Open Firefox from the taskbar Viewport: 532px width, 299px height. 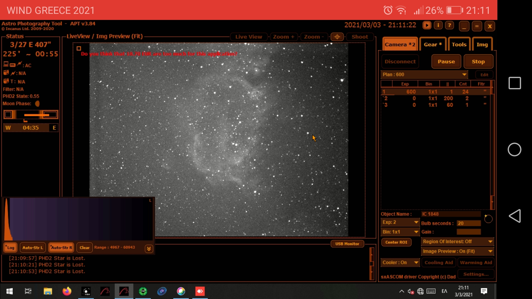67,291
